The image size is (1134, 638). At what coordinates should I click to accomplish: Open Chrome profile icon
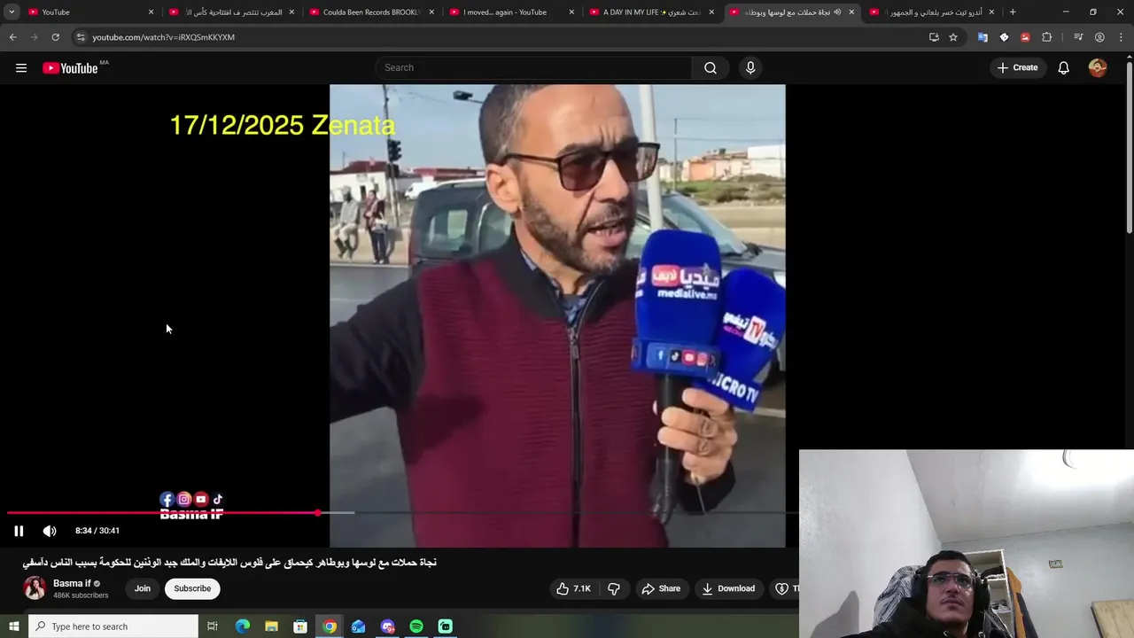[x=1099, y=37]
